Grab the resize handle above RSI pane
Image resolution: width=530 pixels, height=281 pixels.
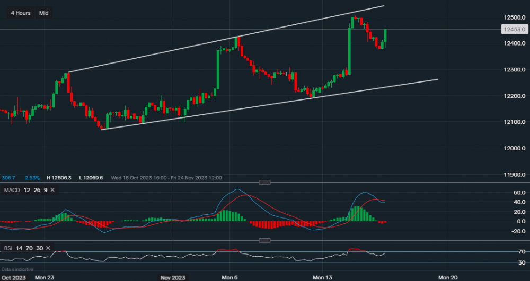click(x=264, y=240)
